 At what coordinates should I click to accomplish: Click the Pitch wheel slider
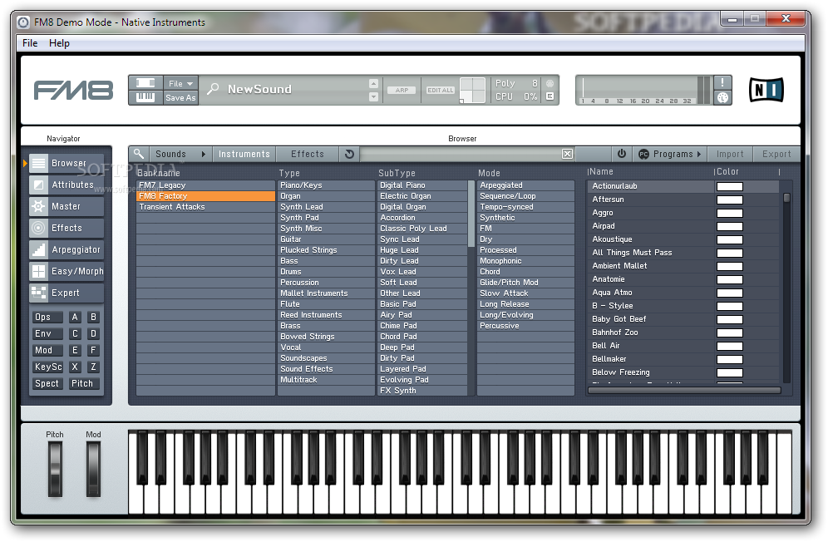click(x=55, y=470)
